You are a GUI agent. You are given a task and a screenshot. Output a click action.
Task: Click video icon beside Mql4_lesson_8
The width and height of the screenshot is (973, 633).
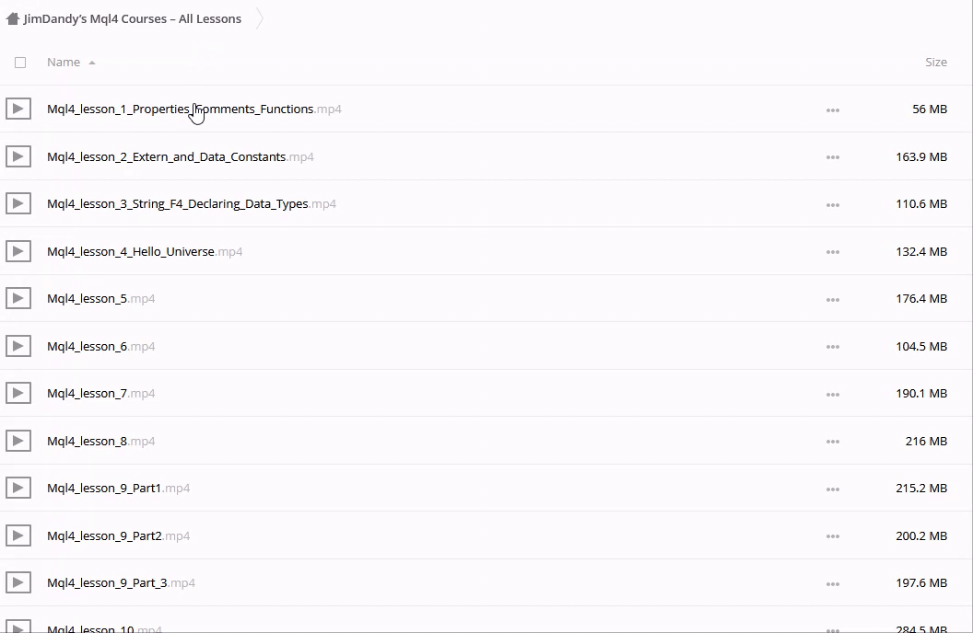click(x=18, y=441)
